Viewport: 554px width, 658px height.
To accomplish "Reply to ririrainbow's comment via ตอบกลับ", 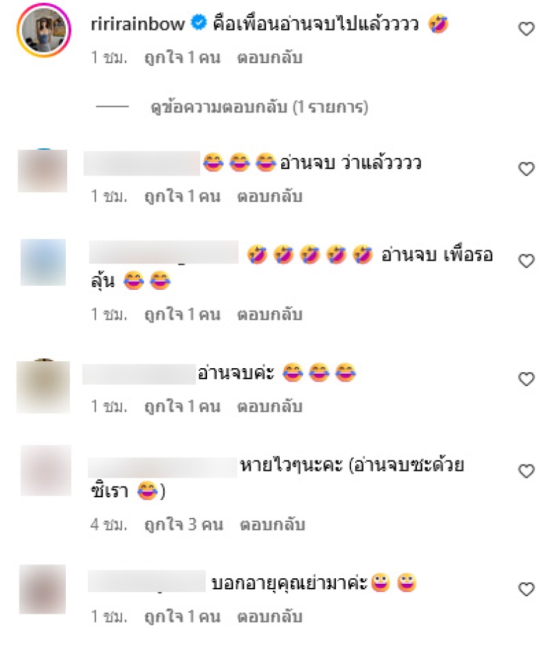I will tap(270, 58).
